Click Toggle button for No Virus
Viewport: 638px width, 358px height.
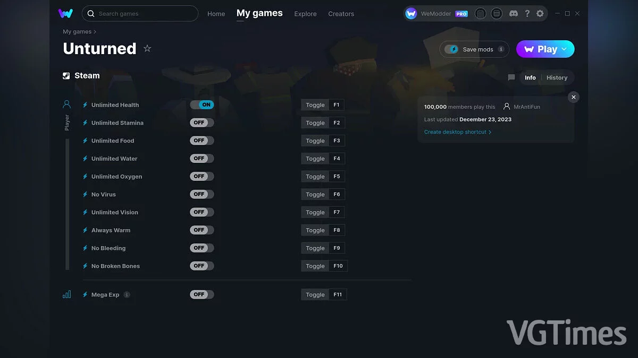pos(315,194)
